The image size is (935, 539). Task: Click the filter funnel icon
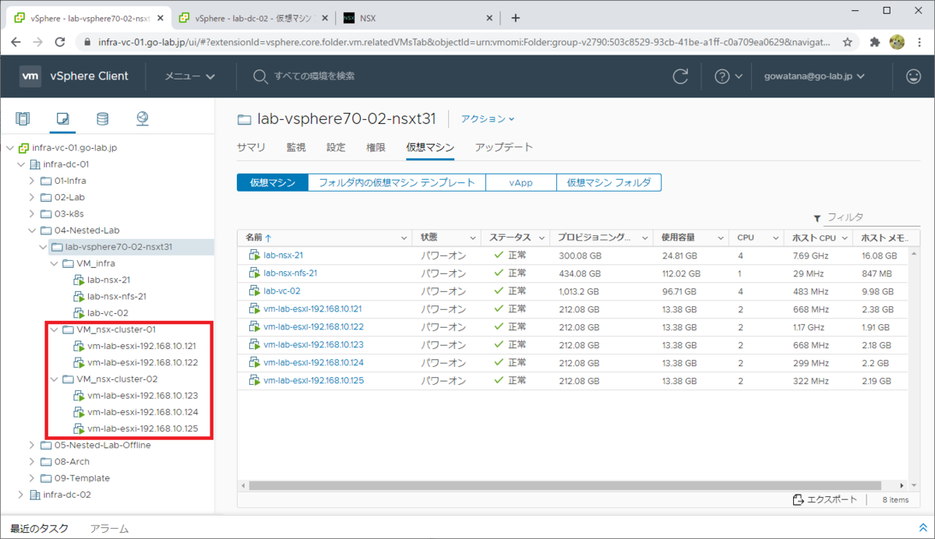817,219
